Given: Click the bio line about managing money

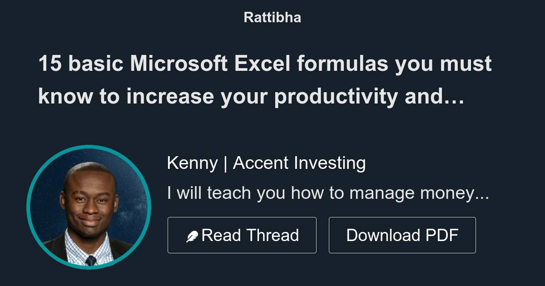Looking at the screenshot, I should tap(328, 192).
